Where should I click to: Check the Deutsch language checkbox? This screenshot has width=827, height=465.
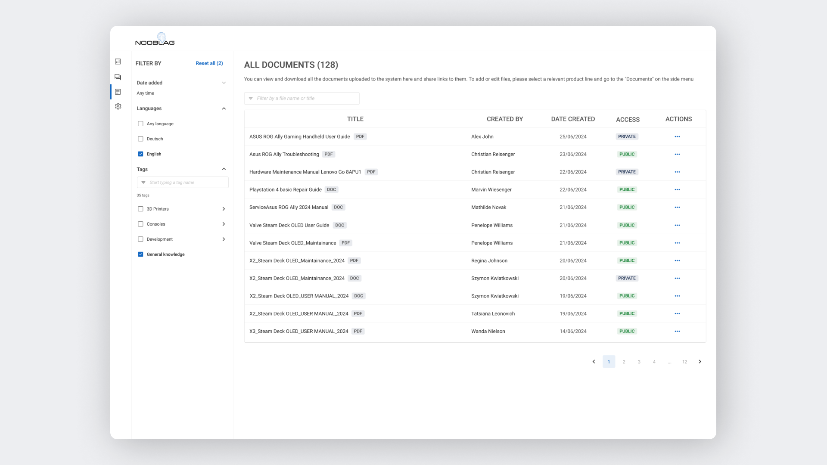(140, 139)
